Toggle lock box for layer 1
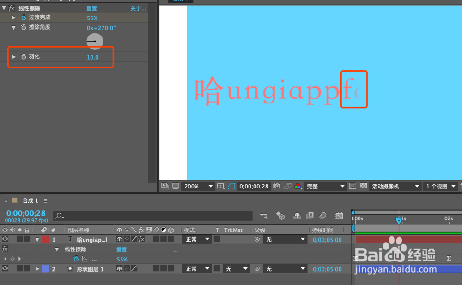Image resolution: width=462 pixels, height=285 pixels. 27,239
